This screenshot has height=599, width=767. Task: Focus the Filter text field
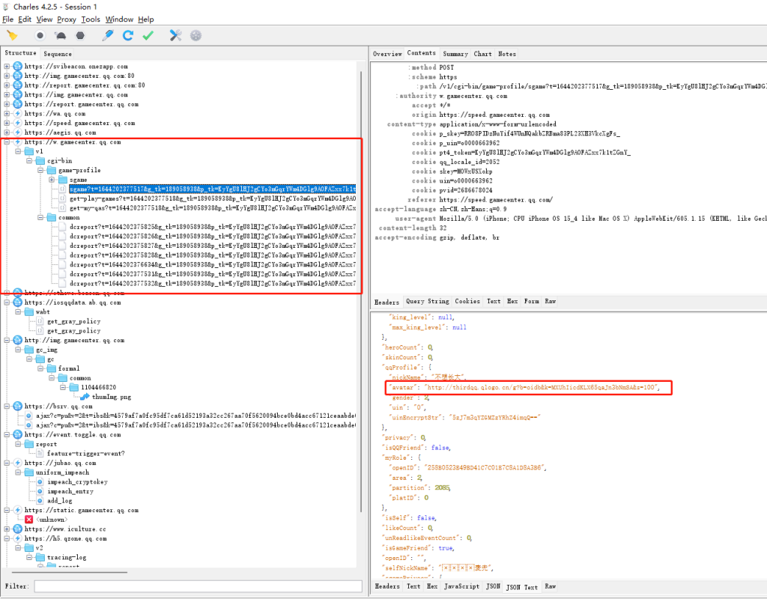tap(195, 586)
